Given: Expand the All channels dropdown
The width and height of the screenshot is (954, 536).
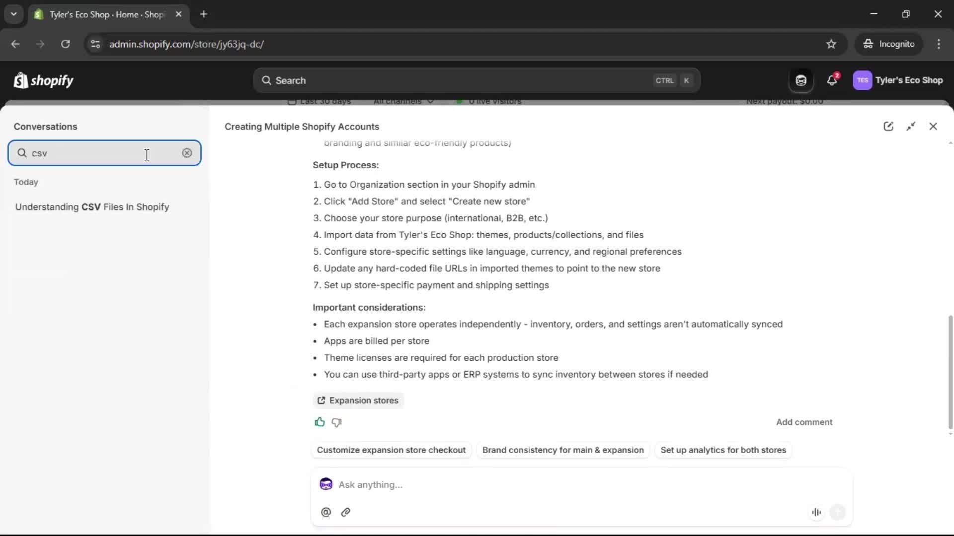Looking at the screenshot, I should [x=402, y=101].
